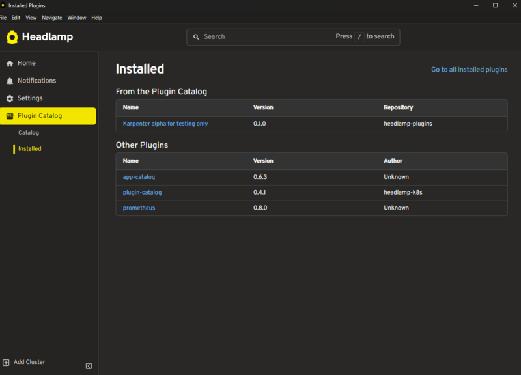Click the slash shortcut key hint
This screenshot has height=375, width=521.
pos(359,36)
